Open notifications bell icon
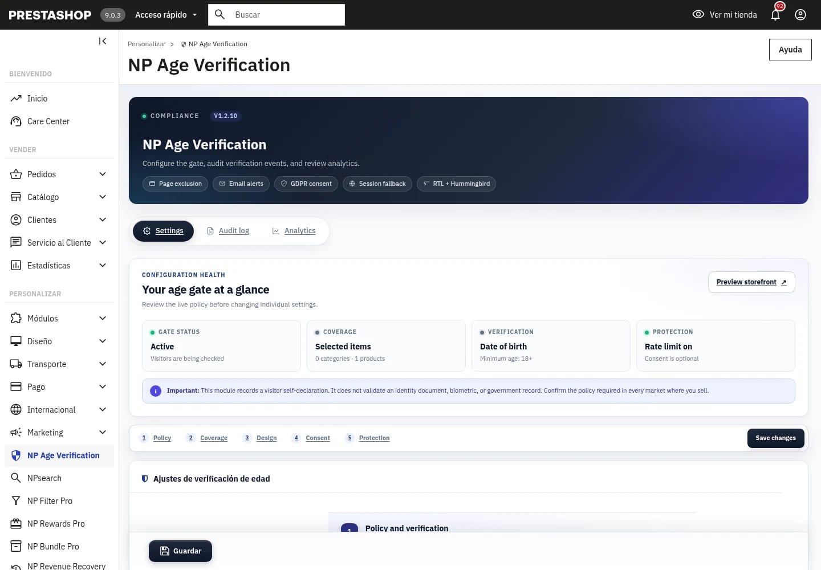 775,15
